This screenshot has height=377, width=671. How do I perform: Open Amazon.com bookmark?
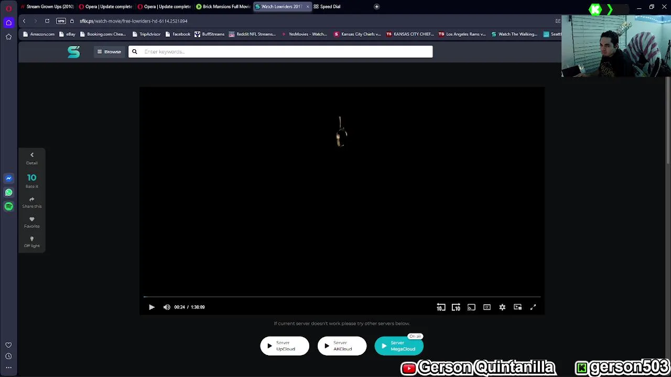39,35
